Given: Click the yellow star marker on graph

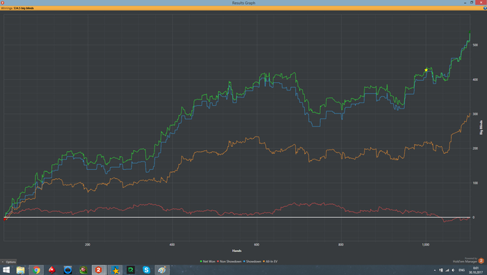Looking at the screenshot, I should [426, 70].
